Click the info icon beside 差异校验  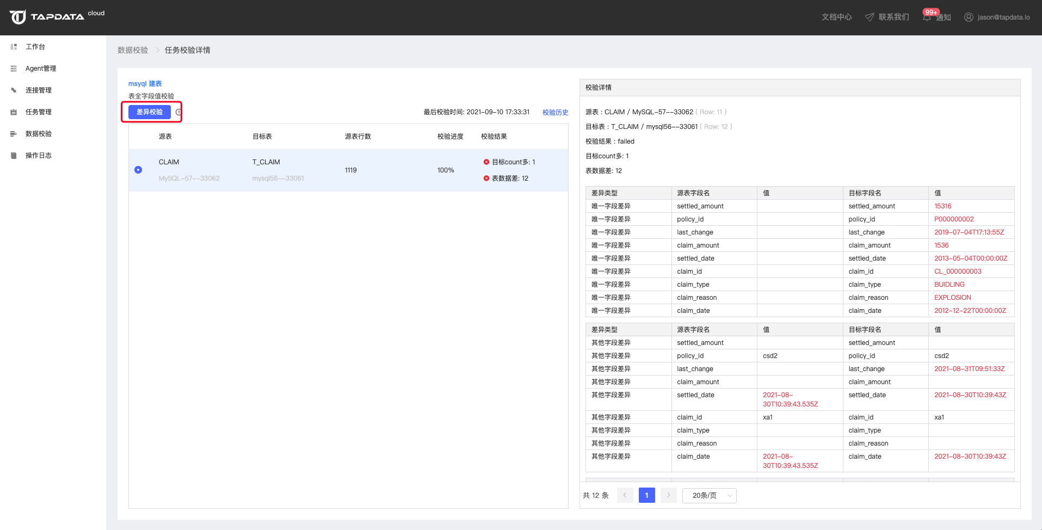click(178, 112)
